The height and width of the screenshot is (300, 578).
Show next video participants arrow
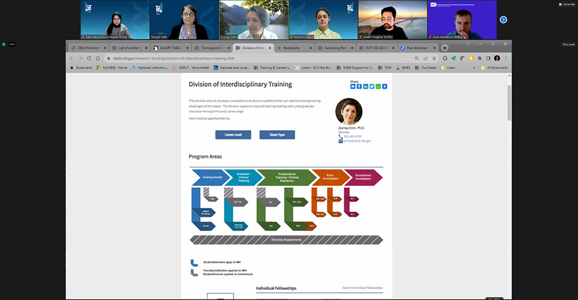pyautogui.click(x=503, y=19)
